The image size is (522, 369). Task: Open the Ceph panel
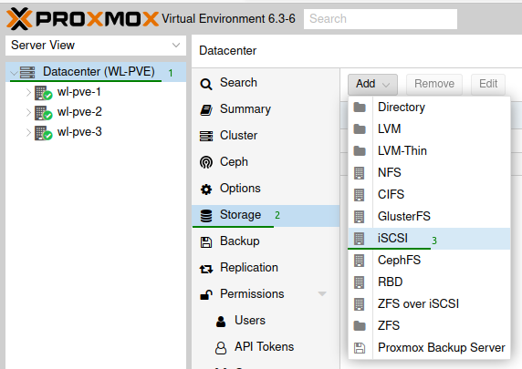click(x=266, y=162)
